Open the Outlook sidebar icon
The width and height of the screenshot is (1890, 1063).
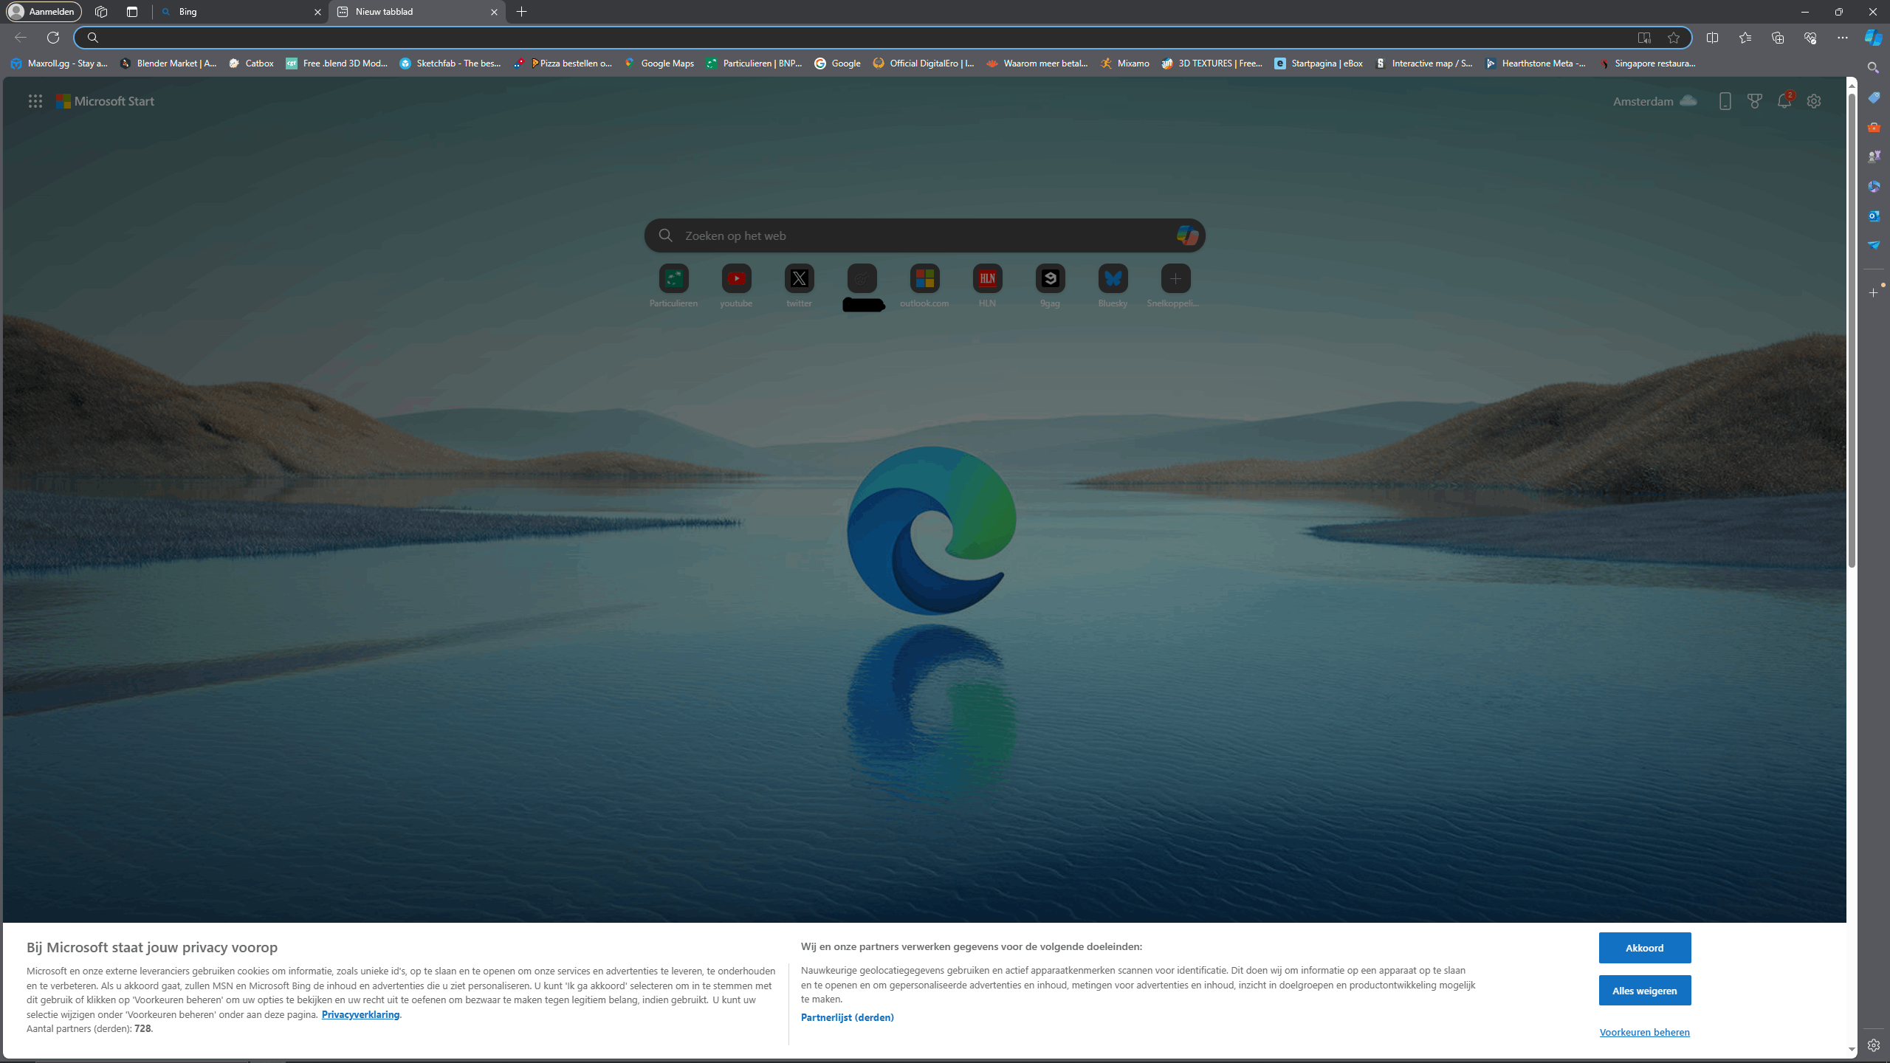[1873, 216]
